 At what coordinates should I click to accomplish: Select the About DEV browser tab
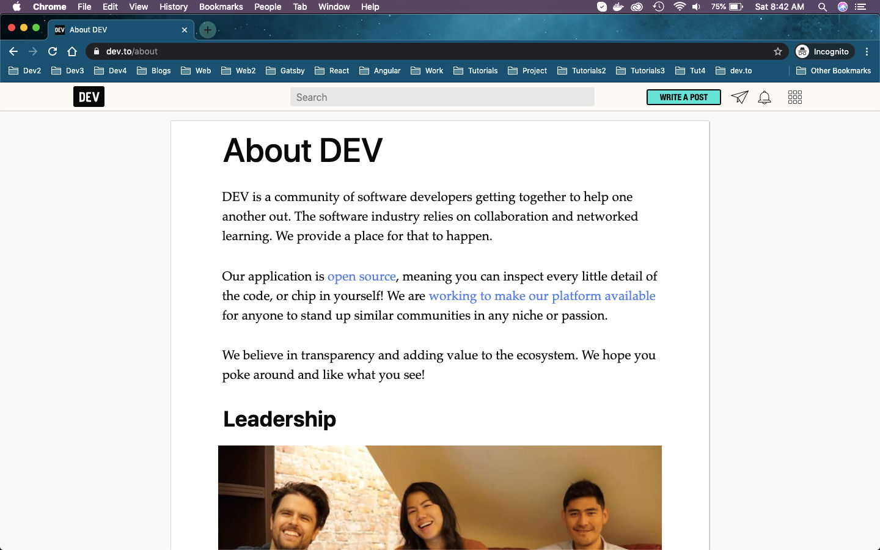tap(121, 29)
